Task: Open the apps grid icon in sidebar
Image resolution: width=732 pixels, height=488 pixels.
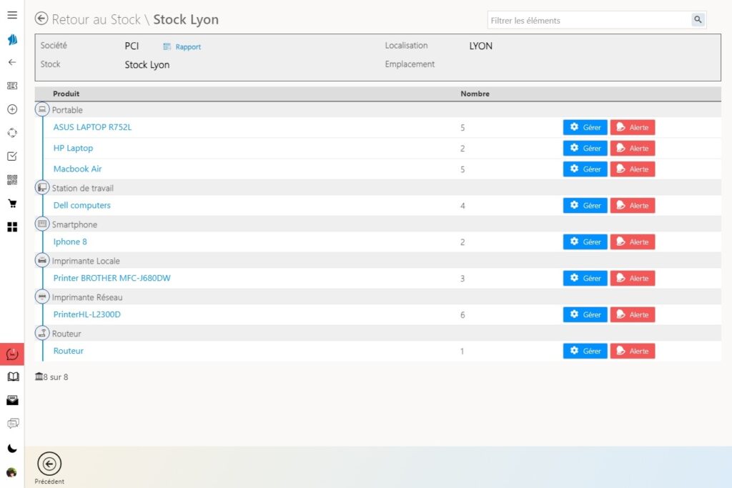Action: (12, 226)
